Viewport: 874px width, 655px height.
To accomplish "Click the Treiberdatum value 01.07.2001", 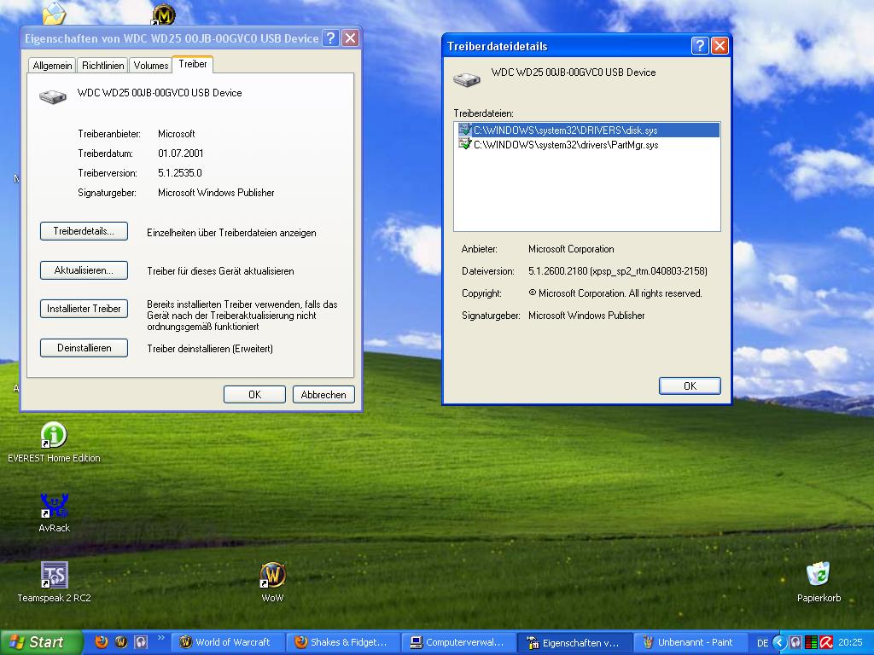I will pos(181,154).
